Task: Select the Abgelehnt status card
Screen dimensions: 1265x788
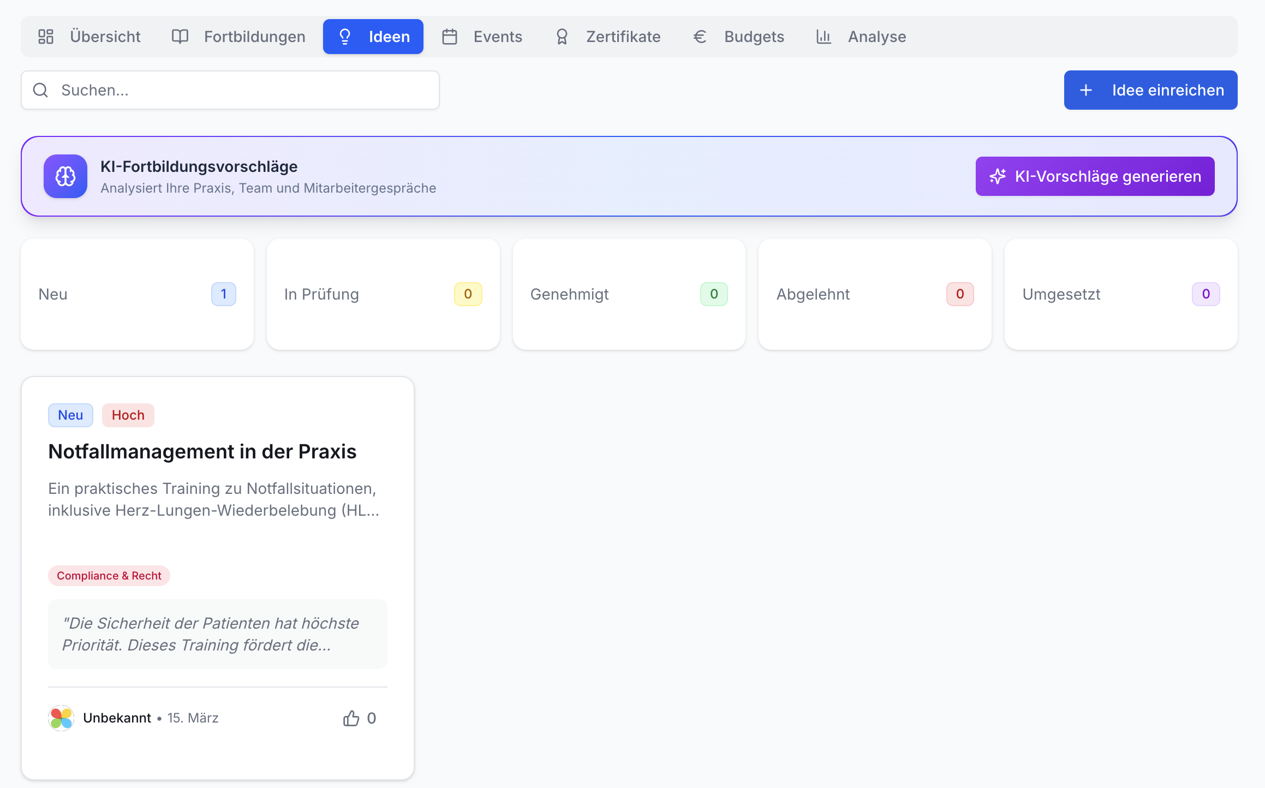Action: point(875,294)
